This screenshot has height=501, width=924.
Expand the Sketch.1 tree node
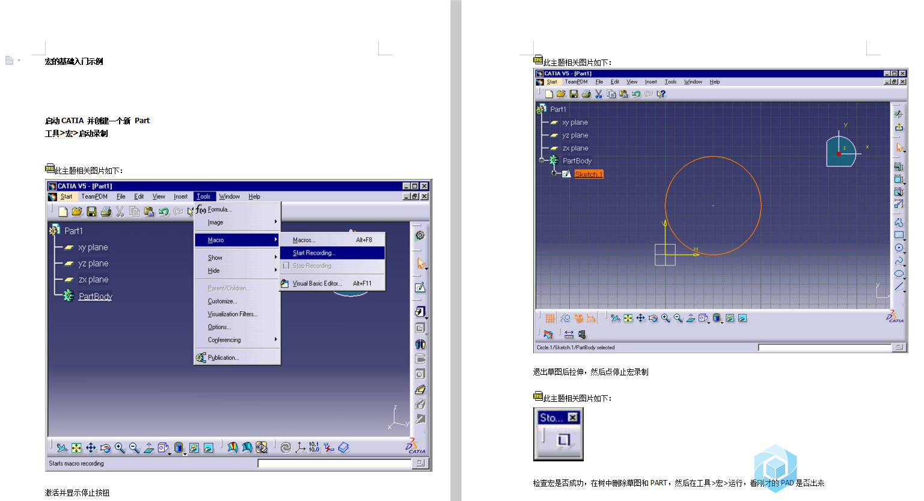point(554,173)
